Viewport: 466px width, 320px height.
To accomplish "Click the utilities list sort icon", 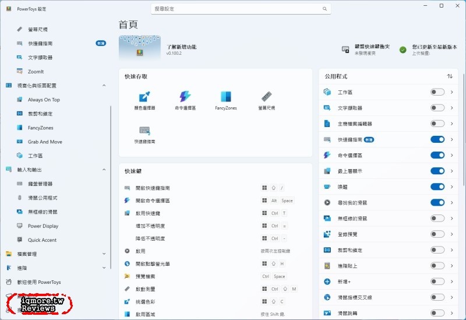I will point(450,76).
